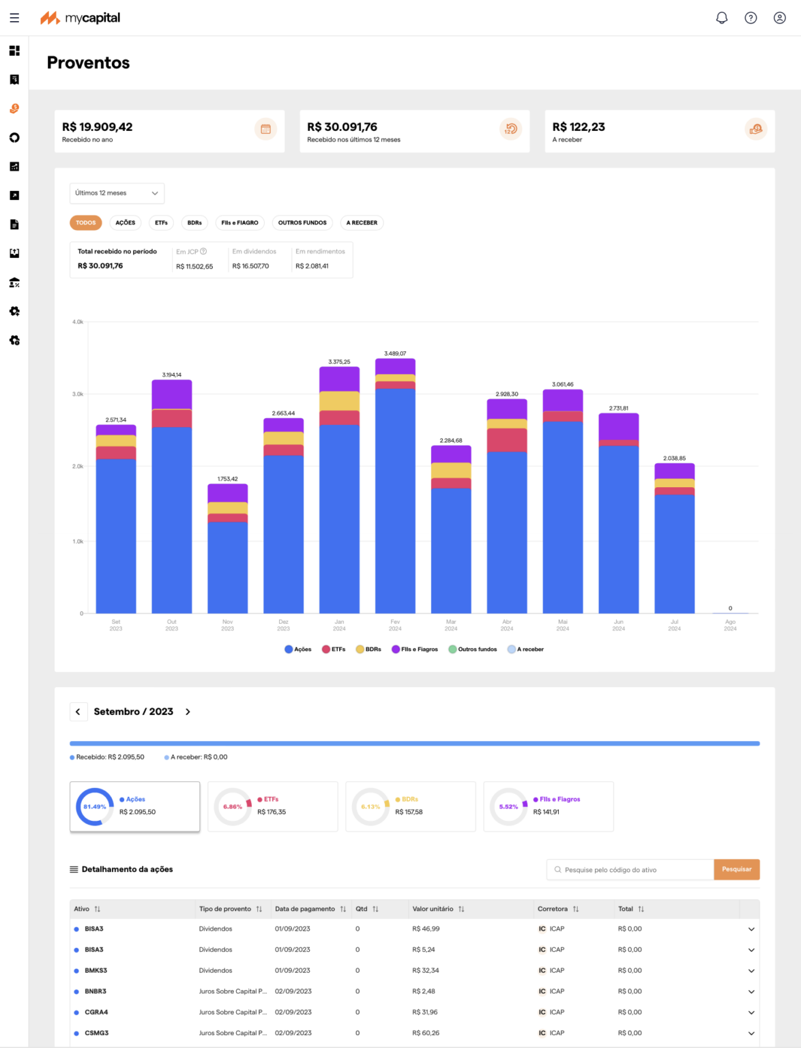The height and width of the screenshot is (1048, 801).
Task: Select the ETFs filter tab
Action: [x=161, y=223]
